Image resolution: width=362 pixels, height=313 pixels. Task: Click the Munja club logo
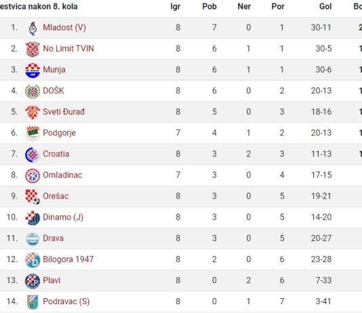click(33, 70)
